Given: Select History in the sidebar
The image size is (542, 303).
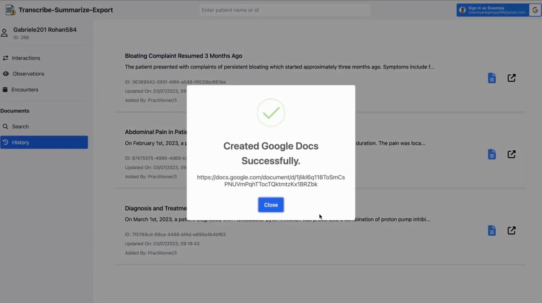Looking at the screenshot, I should 44,142.
